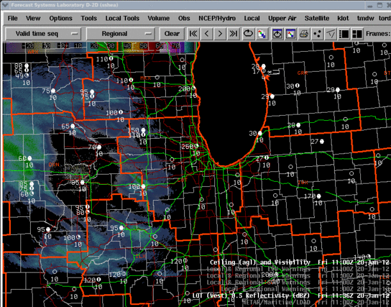Image resolution: width=391 pixels, height=307 pixels.
Task: Jump to the last frame
Action: [x=234, y=33]
